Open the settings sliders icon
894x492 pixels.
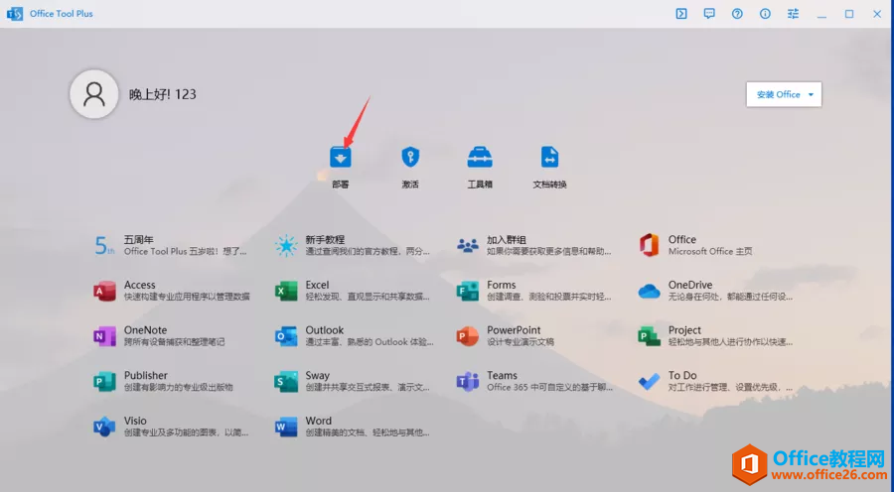(793, 14)
